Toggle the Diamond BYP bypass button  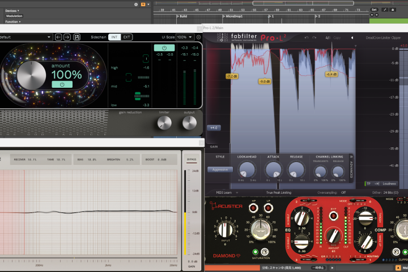[x=333, y=216]
